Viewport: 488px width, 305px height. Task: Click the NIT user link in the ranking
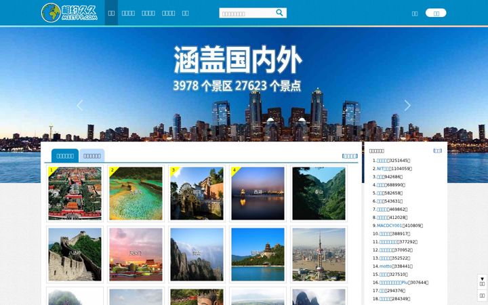tap(383, 169)
